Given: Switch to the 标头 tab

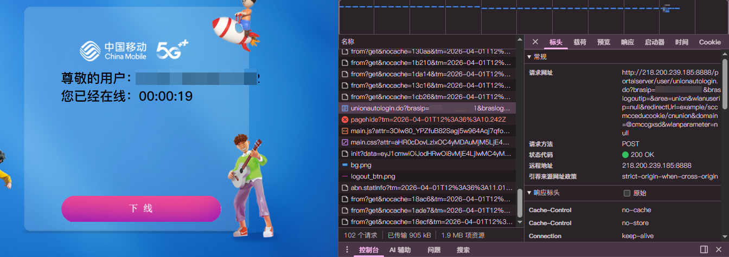Looking at the screenshot, I should 556,42.
